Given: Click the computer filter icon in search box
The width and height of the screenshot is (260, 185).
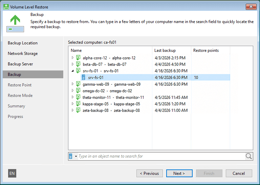Looking at the screenshot, I should [71, 156].
